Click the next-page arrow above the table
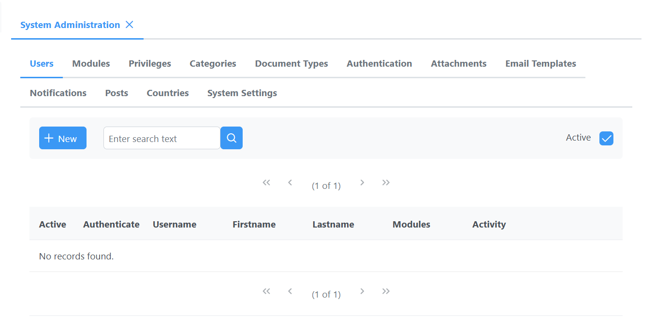The image size is (655, 328). [x=362, y=182]
